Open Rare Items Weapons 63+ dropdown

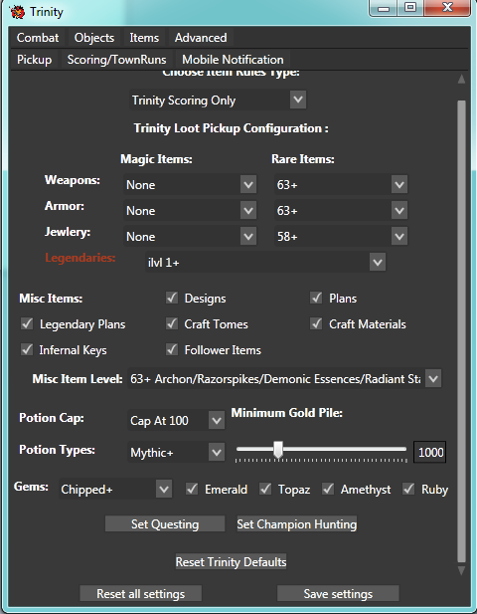341,184
